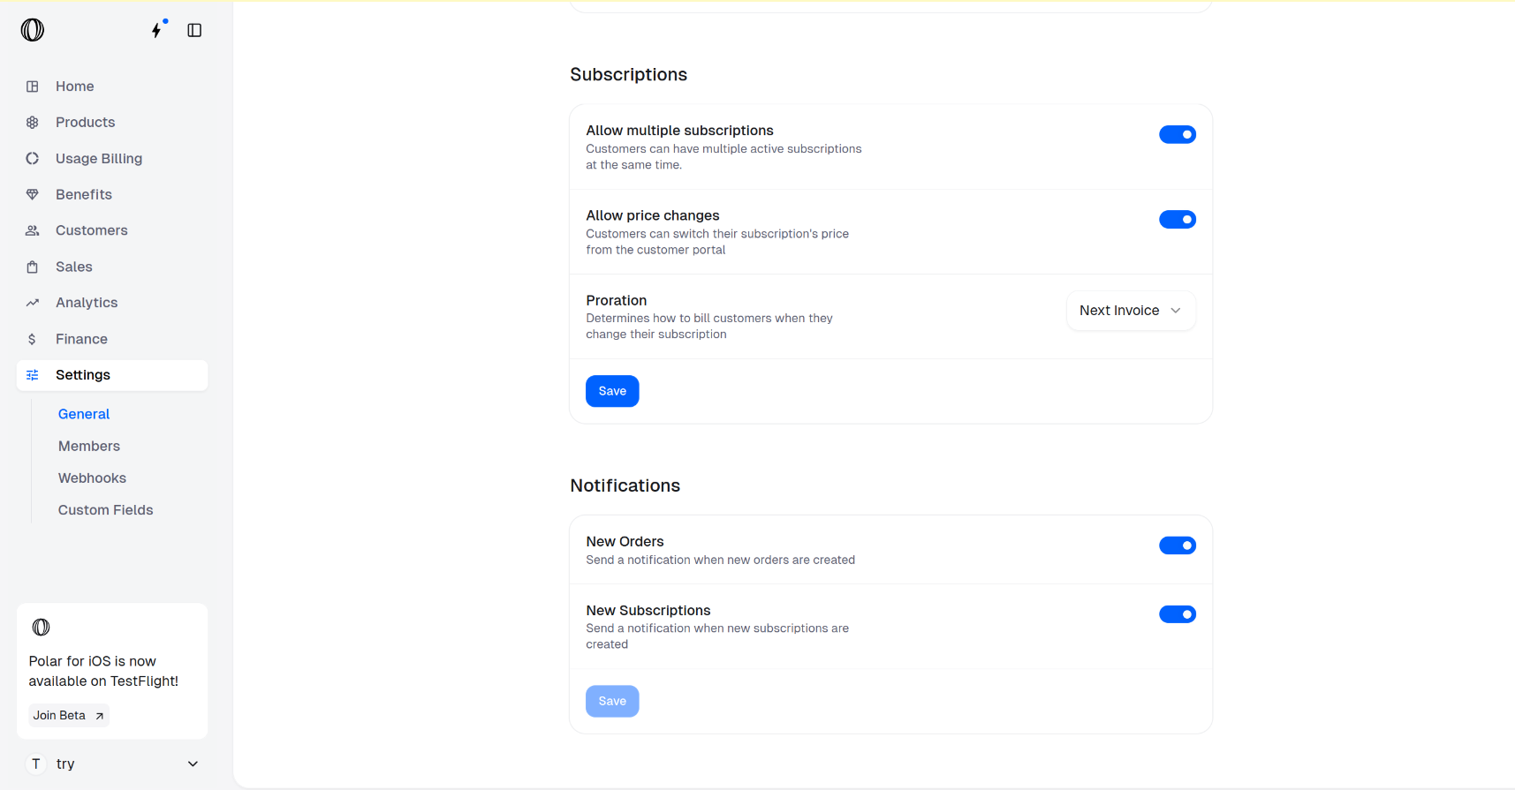Click the Customers people icon
The image size is (1515, 790).
[33, 230]
